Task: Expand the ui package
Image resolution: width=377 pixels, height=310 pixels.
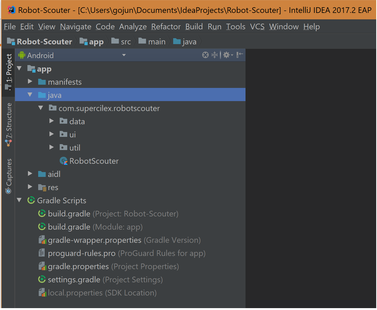Action: click(x=51, y=134)
